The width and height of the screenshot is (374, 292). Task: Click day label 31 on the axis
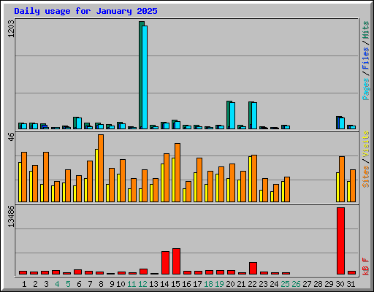point(351,284)
